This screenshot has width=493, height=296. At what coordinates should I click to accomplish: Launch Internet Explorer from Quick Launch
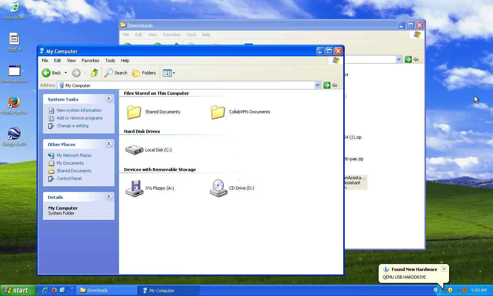pos(45,290)
